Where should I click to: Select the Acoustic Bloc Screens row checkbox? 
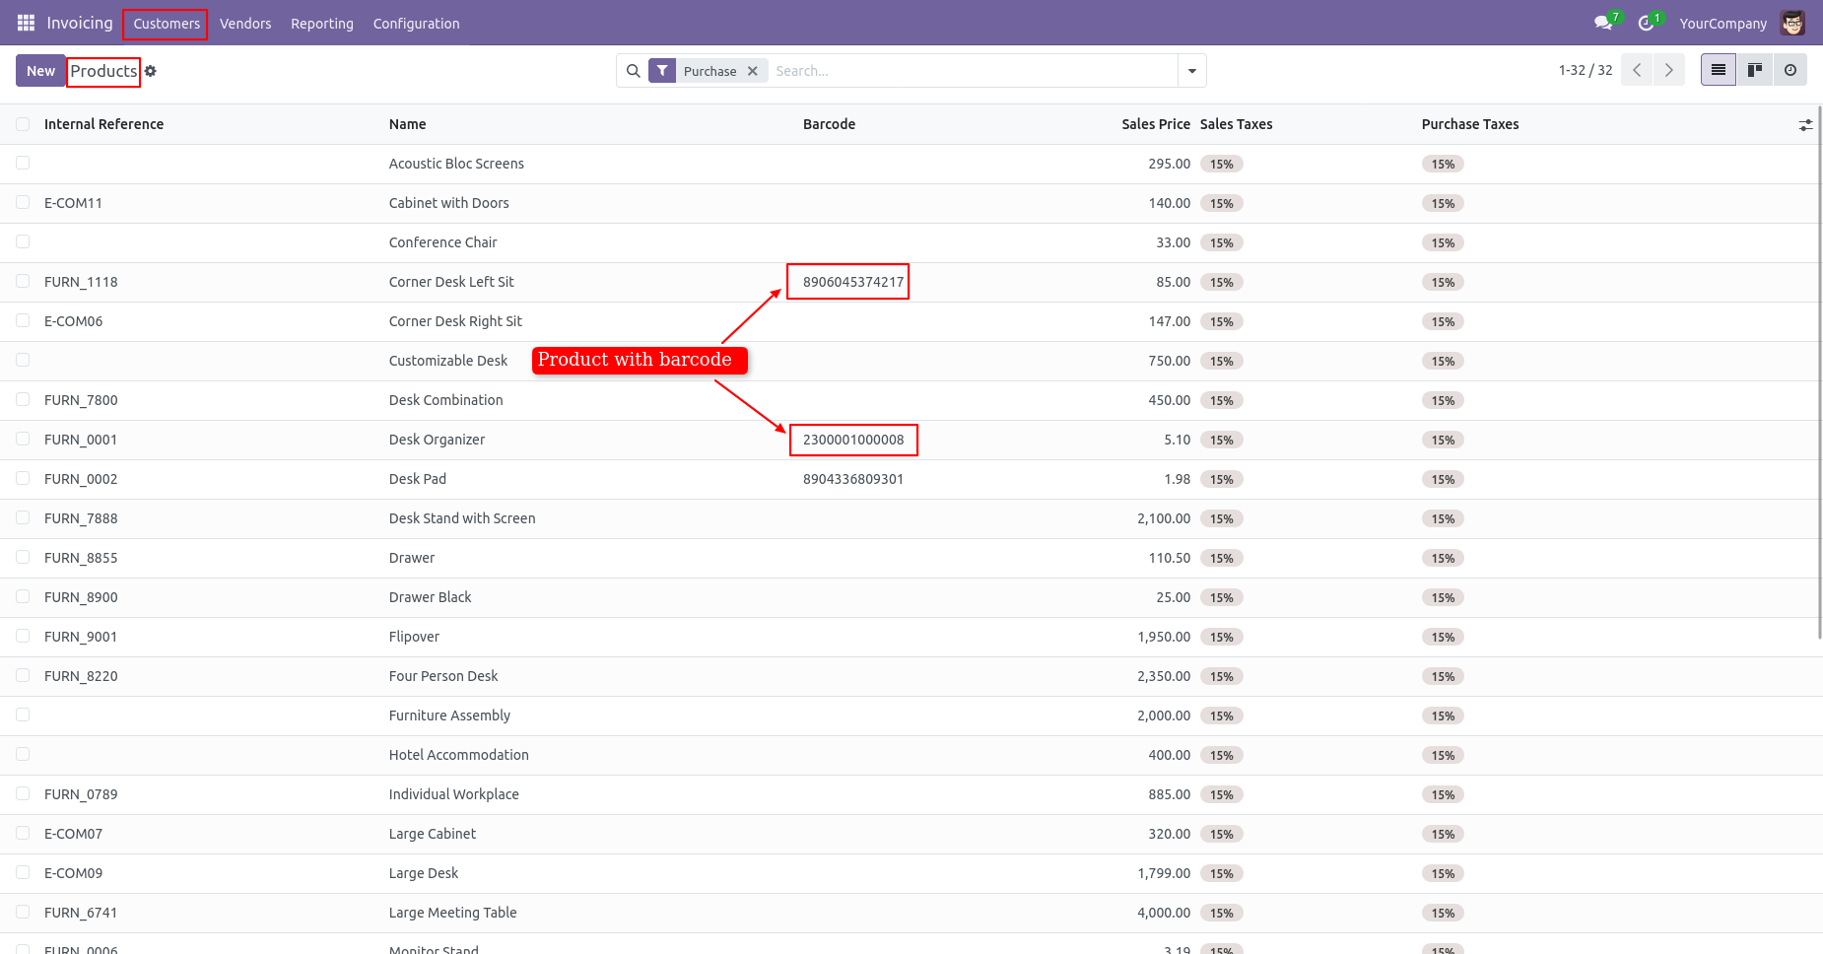tap(23, 163)
